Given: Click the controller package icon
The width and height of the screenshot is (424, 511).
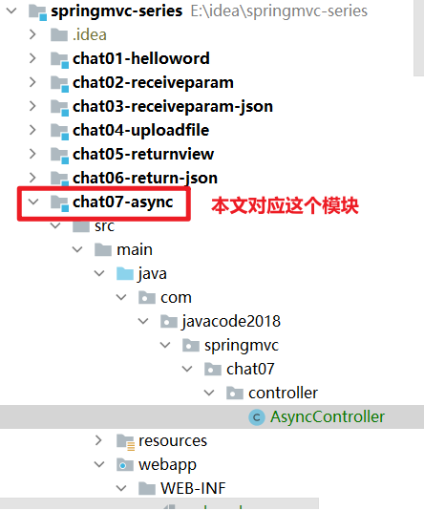Looking at the screenshot, I should click(235, 393).
